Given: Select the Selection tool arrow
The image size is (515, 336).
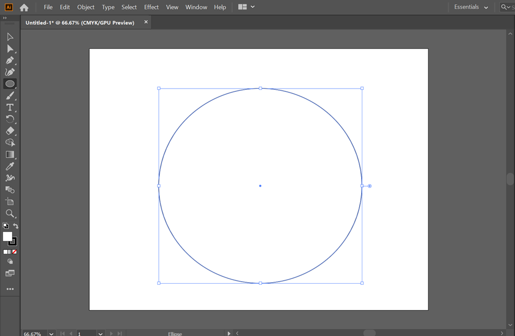Looking at the screenshot, I should coord(10,37).
